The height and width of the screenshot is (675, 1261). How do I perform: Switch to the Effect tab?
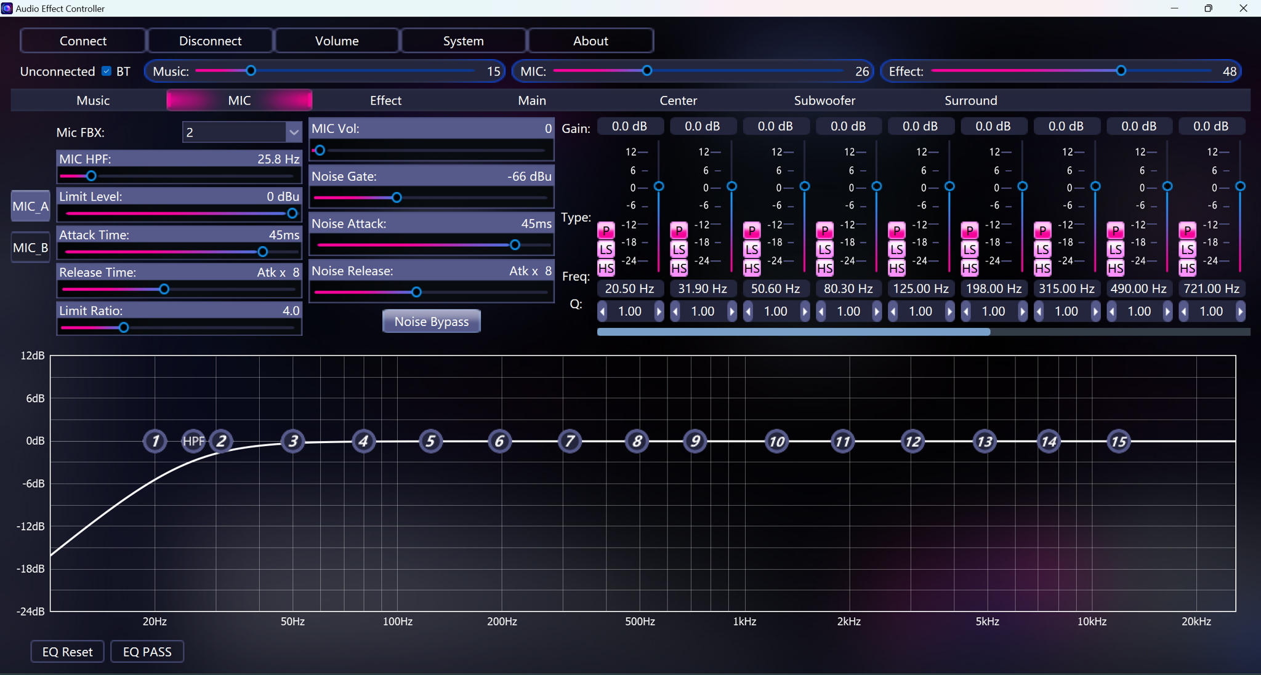[385, 100]
